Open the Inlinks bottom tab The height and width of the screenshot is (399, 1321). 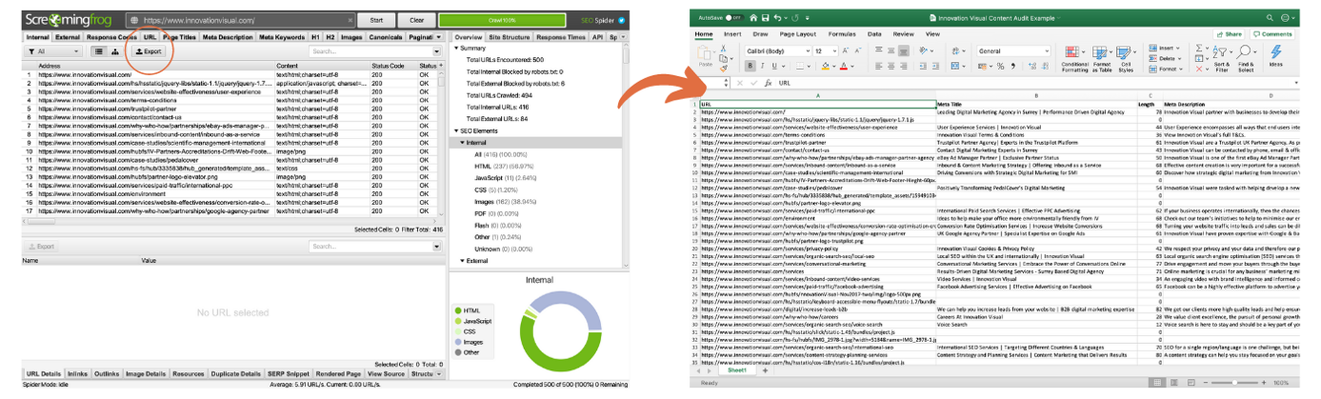pos(78,374)
